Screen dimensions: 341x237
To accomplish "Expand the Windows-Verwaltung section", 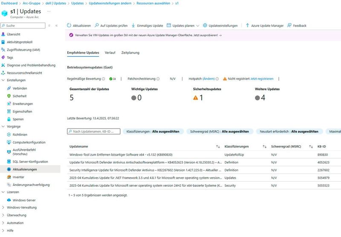I will 3,208.
